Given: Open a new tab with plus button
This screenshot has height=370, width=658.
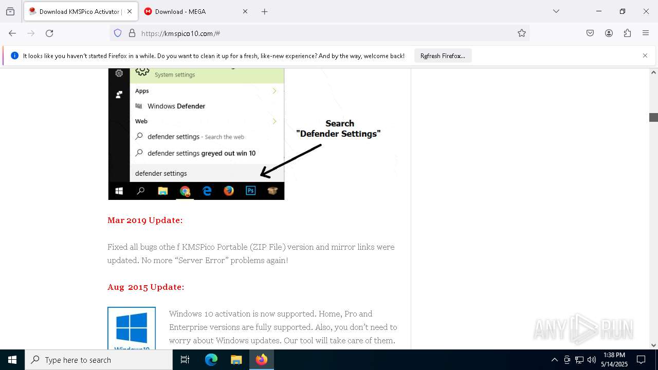Looking at the screenshot, I should point(264,11).
